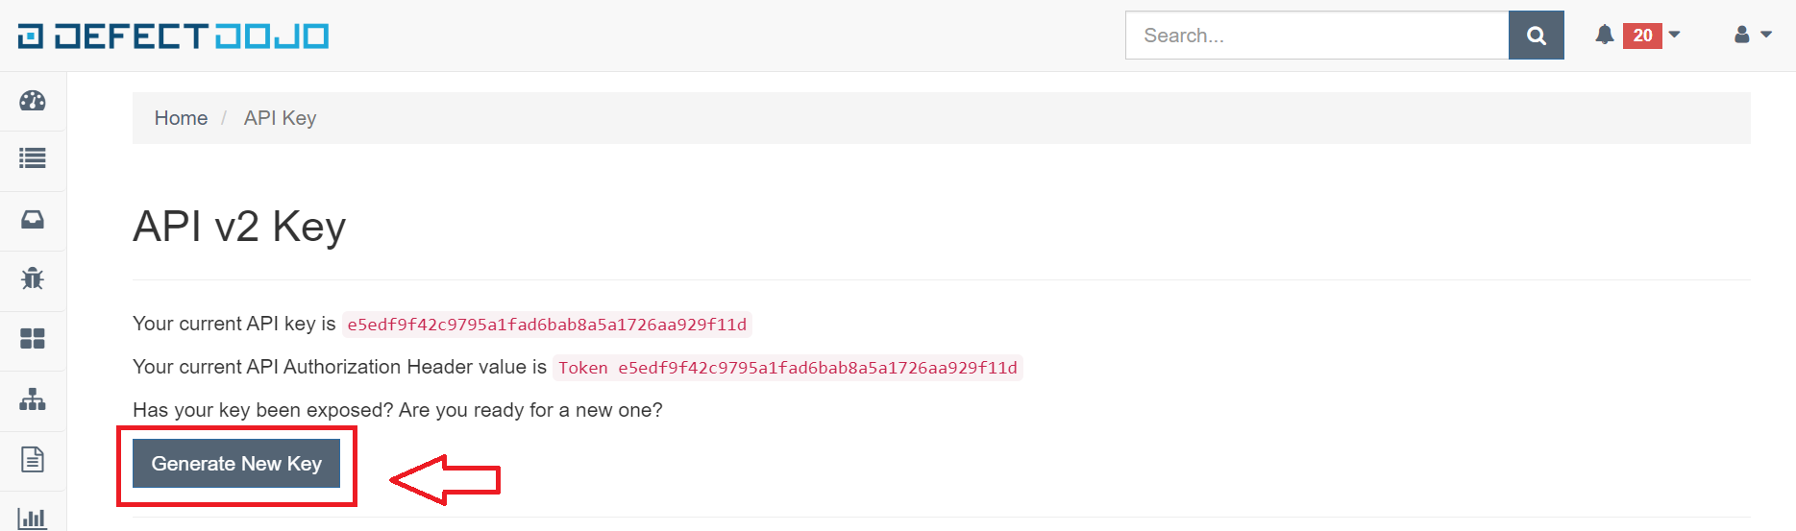Click the notifications bell icon

click(1604, 36)
